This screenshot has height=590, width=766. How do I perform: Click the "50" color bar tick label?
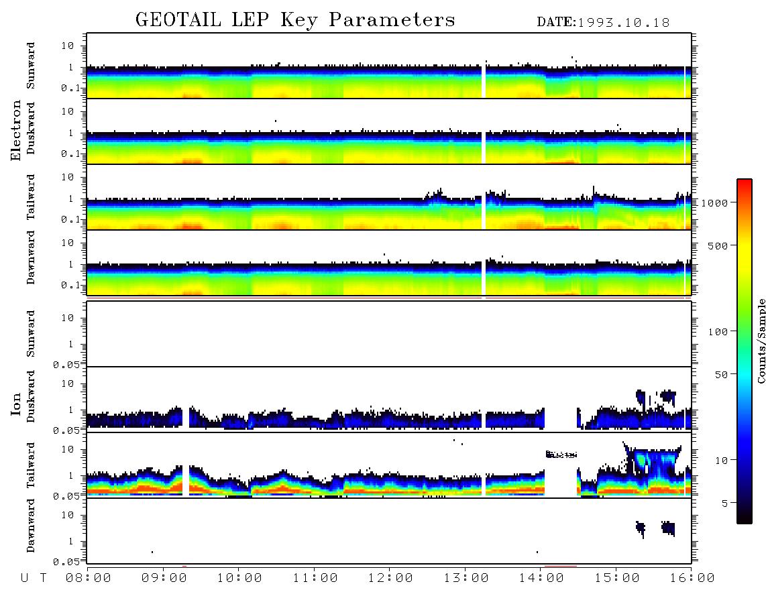pos(721,375)
